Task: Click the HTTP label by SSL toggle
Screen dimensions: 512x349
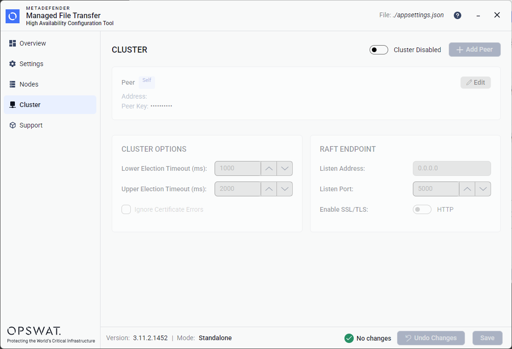Action: coord(445,209)
